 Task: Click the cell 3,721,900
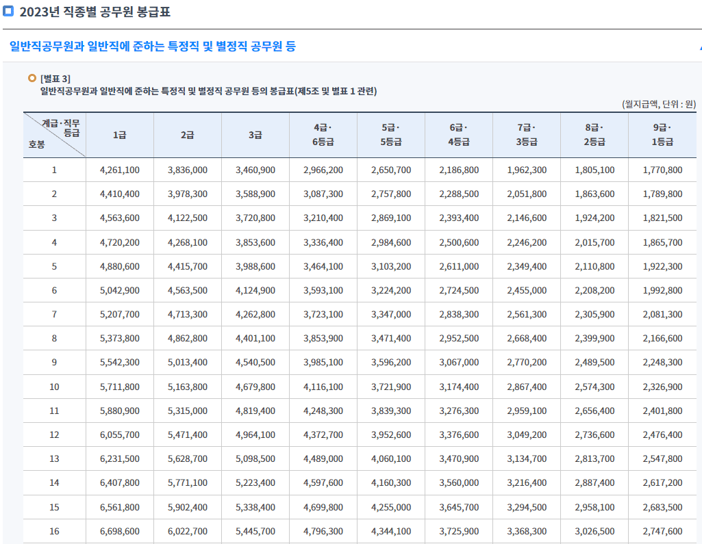pos(391,387)
